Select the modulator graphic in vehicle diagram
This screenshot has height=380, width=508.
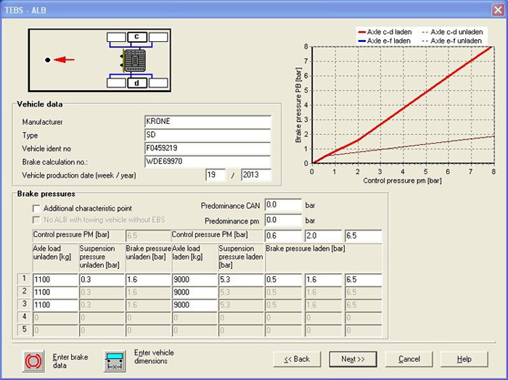click(134, 60)
